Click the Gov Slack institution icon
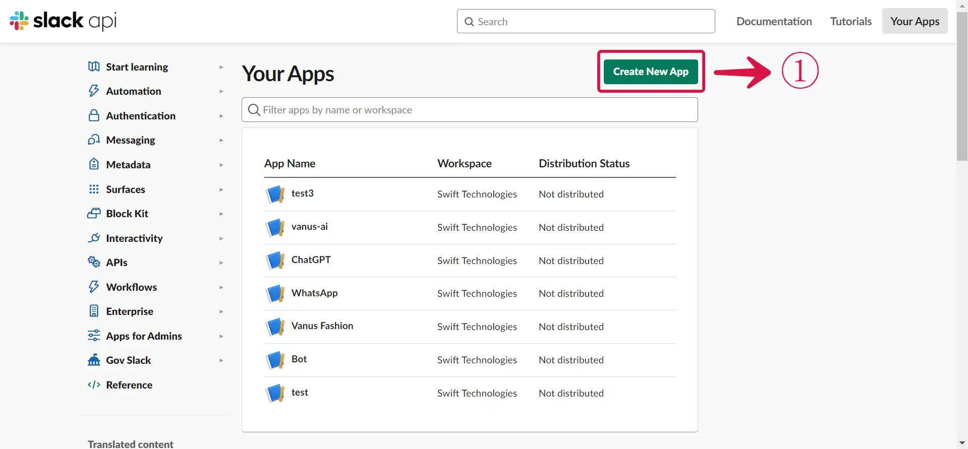This screenshot has width=968, height=449. (x=94, y=360)
